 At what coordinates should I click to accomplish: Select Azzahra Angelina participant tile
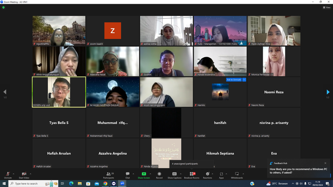(113, 153)
